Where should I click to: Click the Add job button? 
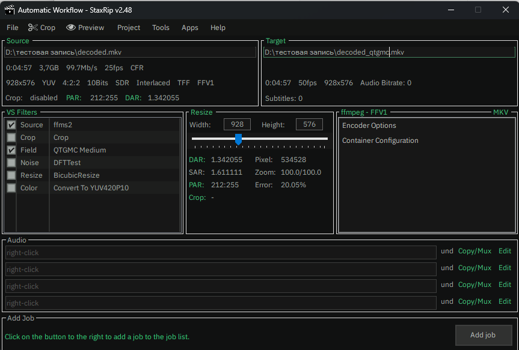(484, 335)
